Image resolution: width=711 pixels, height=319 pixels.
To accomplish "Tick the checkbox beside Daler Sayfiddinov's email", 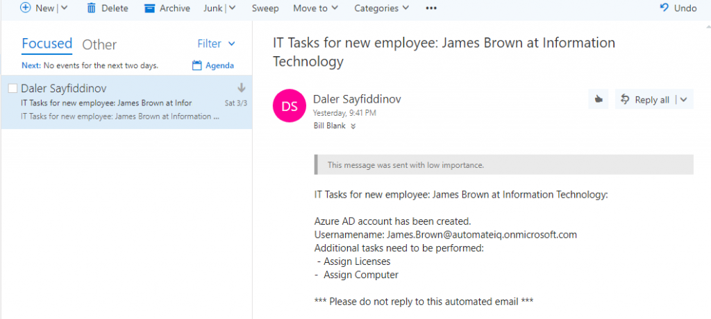I will click(x=12, y=88).
